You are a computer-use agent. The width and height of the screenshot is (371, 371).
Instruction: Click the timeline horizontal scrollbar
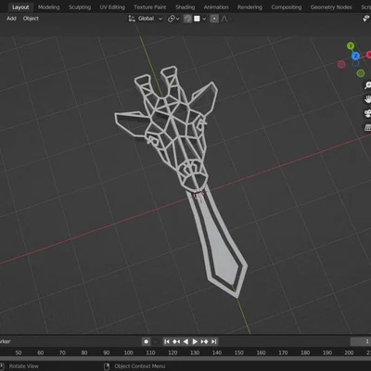(185, 359)
